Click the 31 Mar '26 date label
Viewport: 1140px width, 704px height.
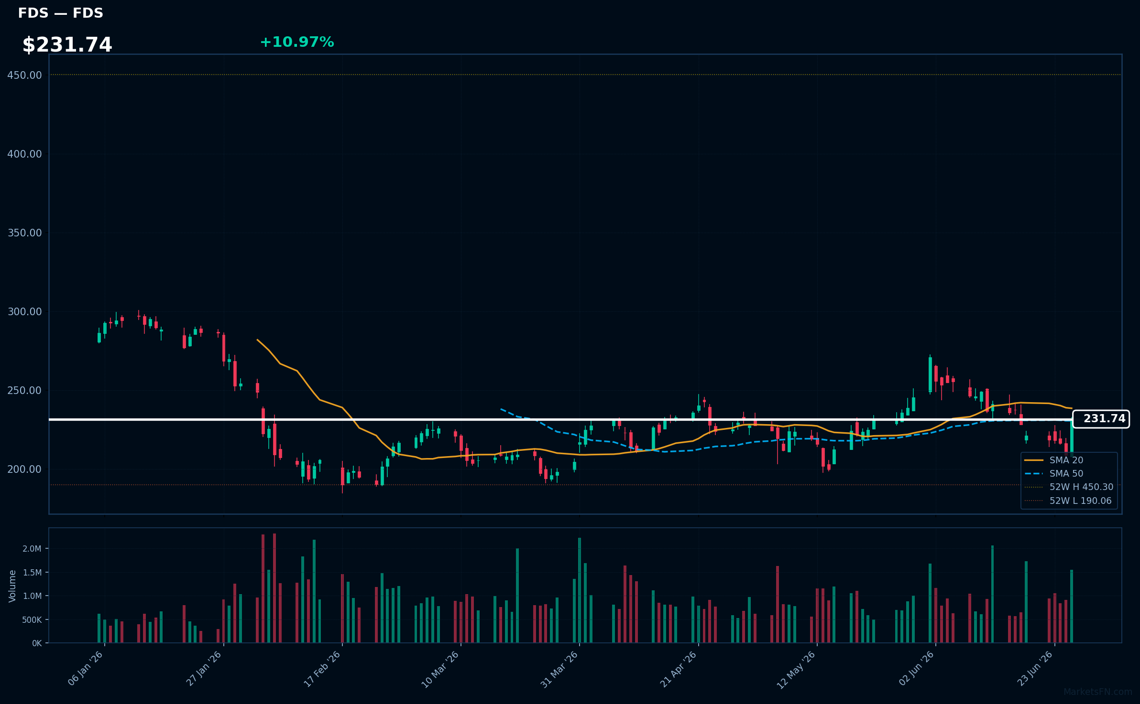559,669
